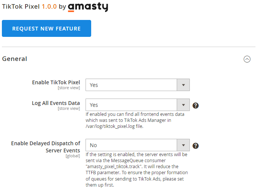Click the General section heading
This screenshot has width=257, height=193.
(x=15, y=59)
